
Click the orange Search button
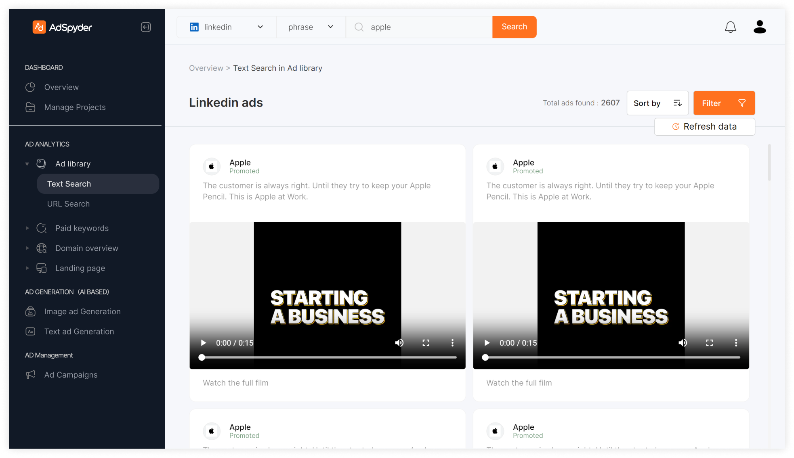[514, 27]
